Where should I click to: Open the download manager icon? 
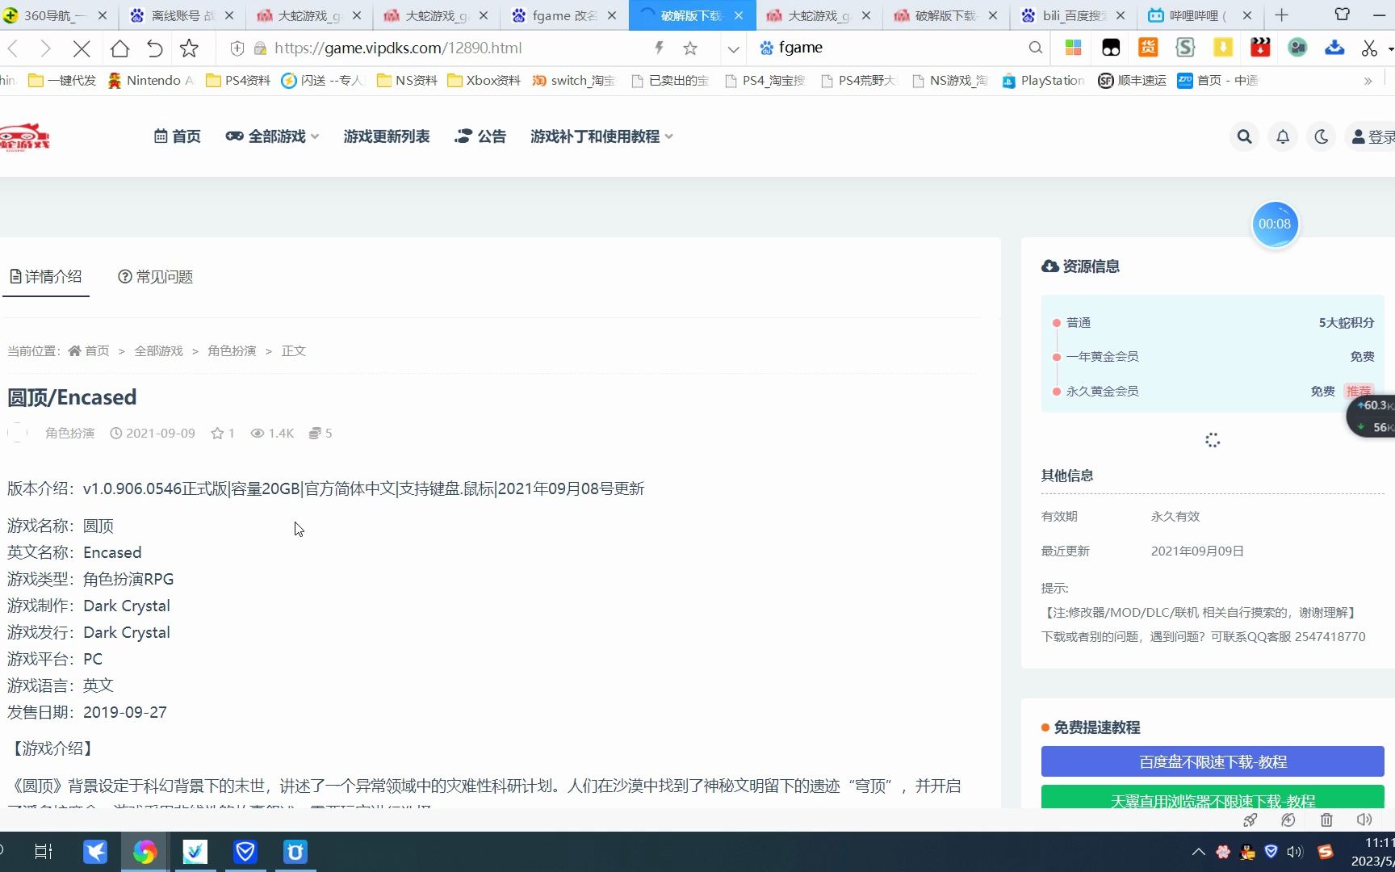tap(1334, 48)
